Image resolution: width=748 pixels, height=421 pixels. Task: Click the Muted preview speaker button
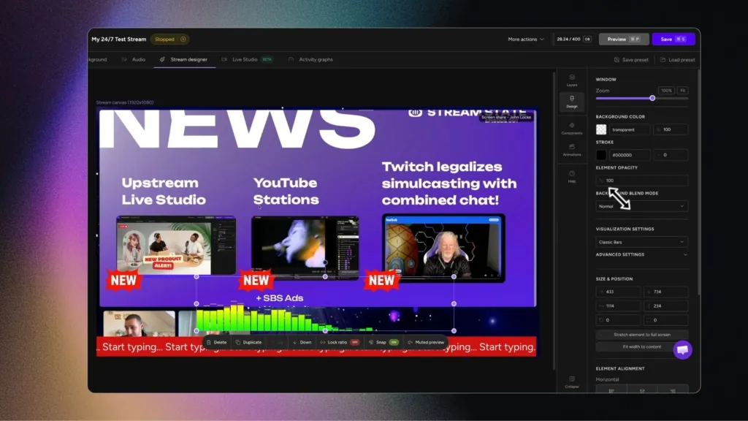(x=426, y=342)
